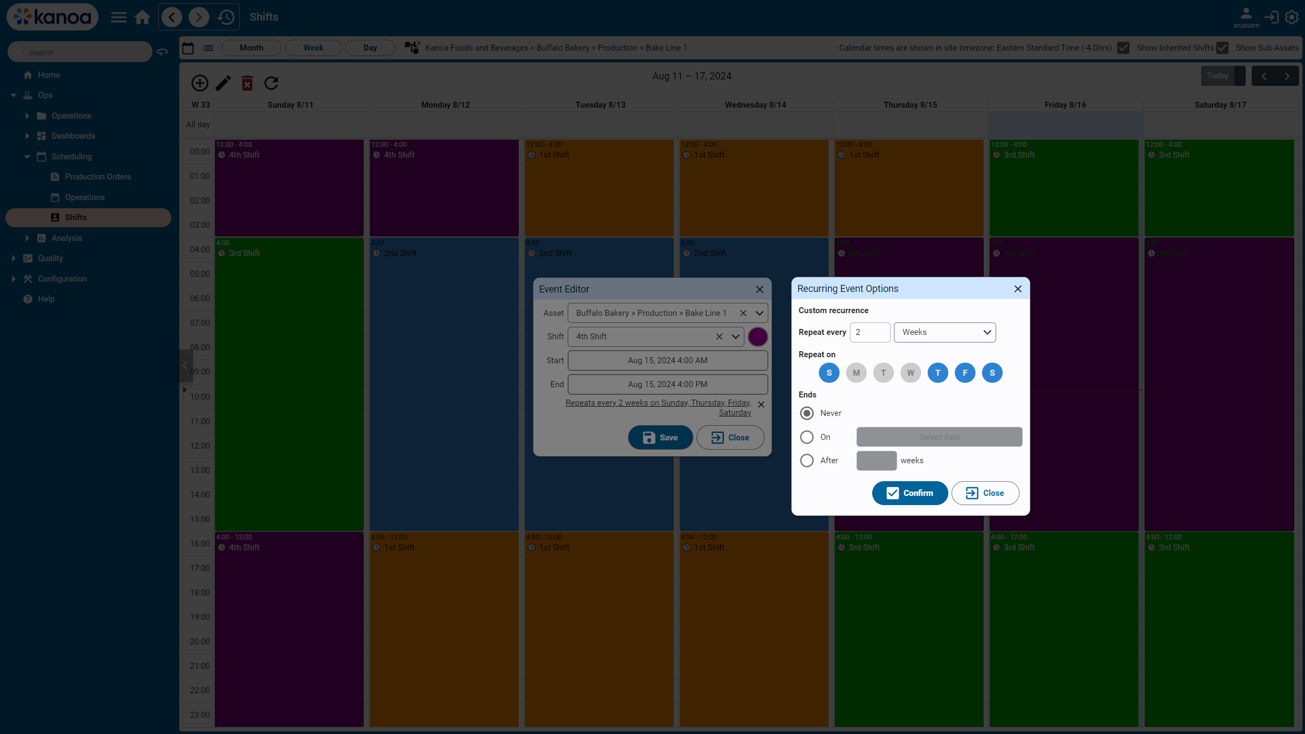
Task: Open Production Orders in sidebar
Action: coord(98,177)
